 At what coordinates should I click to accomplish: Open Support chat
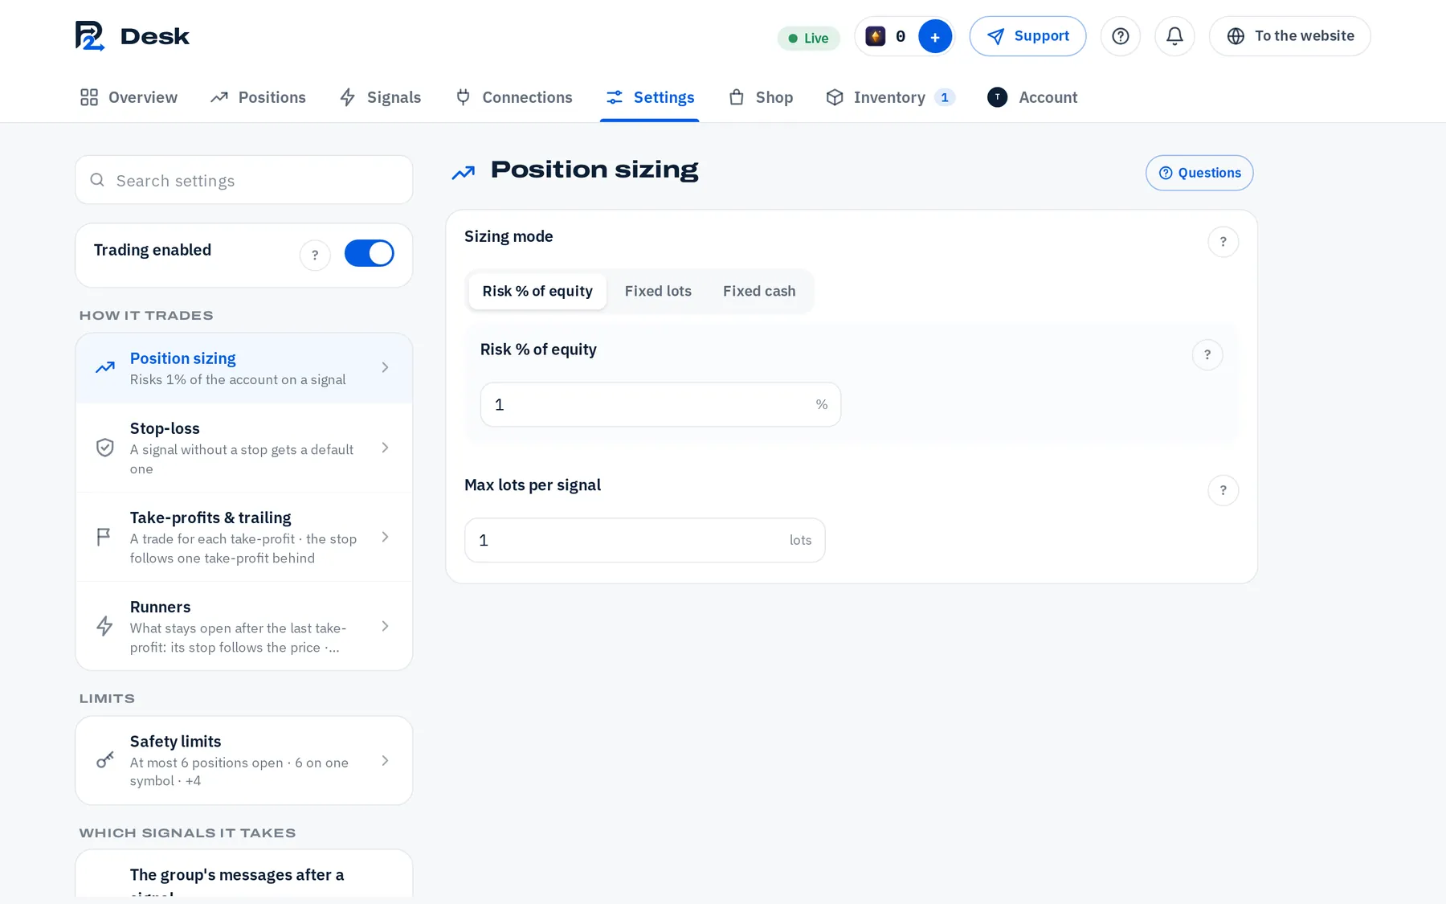[x=1027, y=36]
